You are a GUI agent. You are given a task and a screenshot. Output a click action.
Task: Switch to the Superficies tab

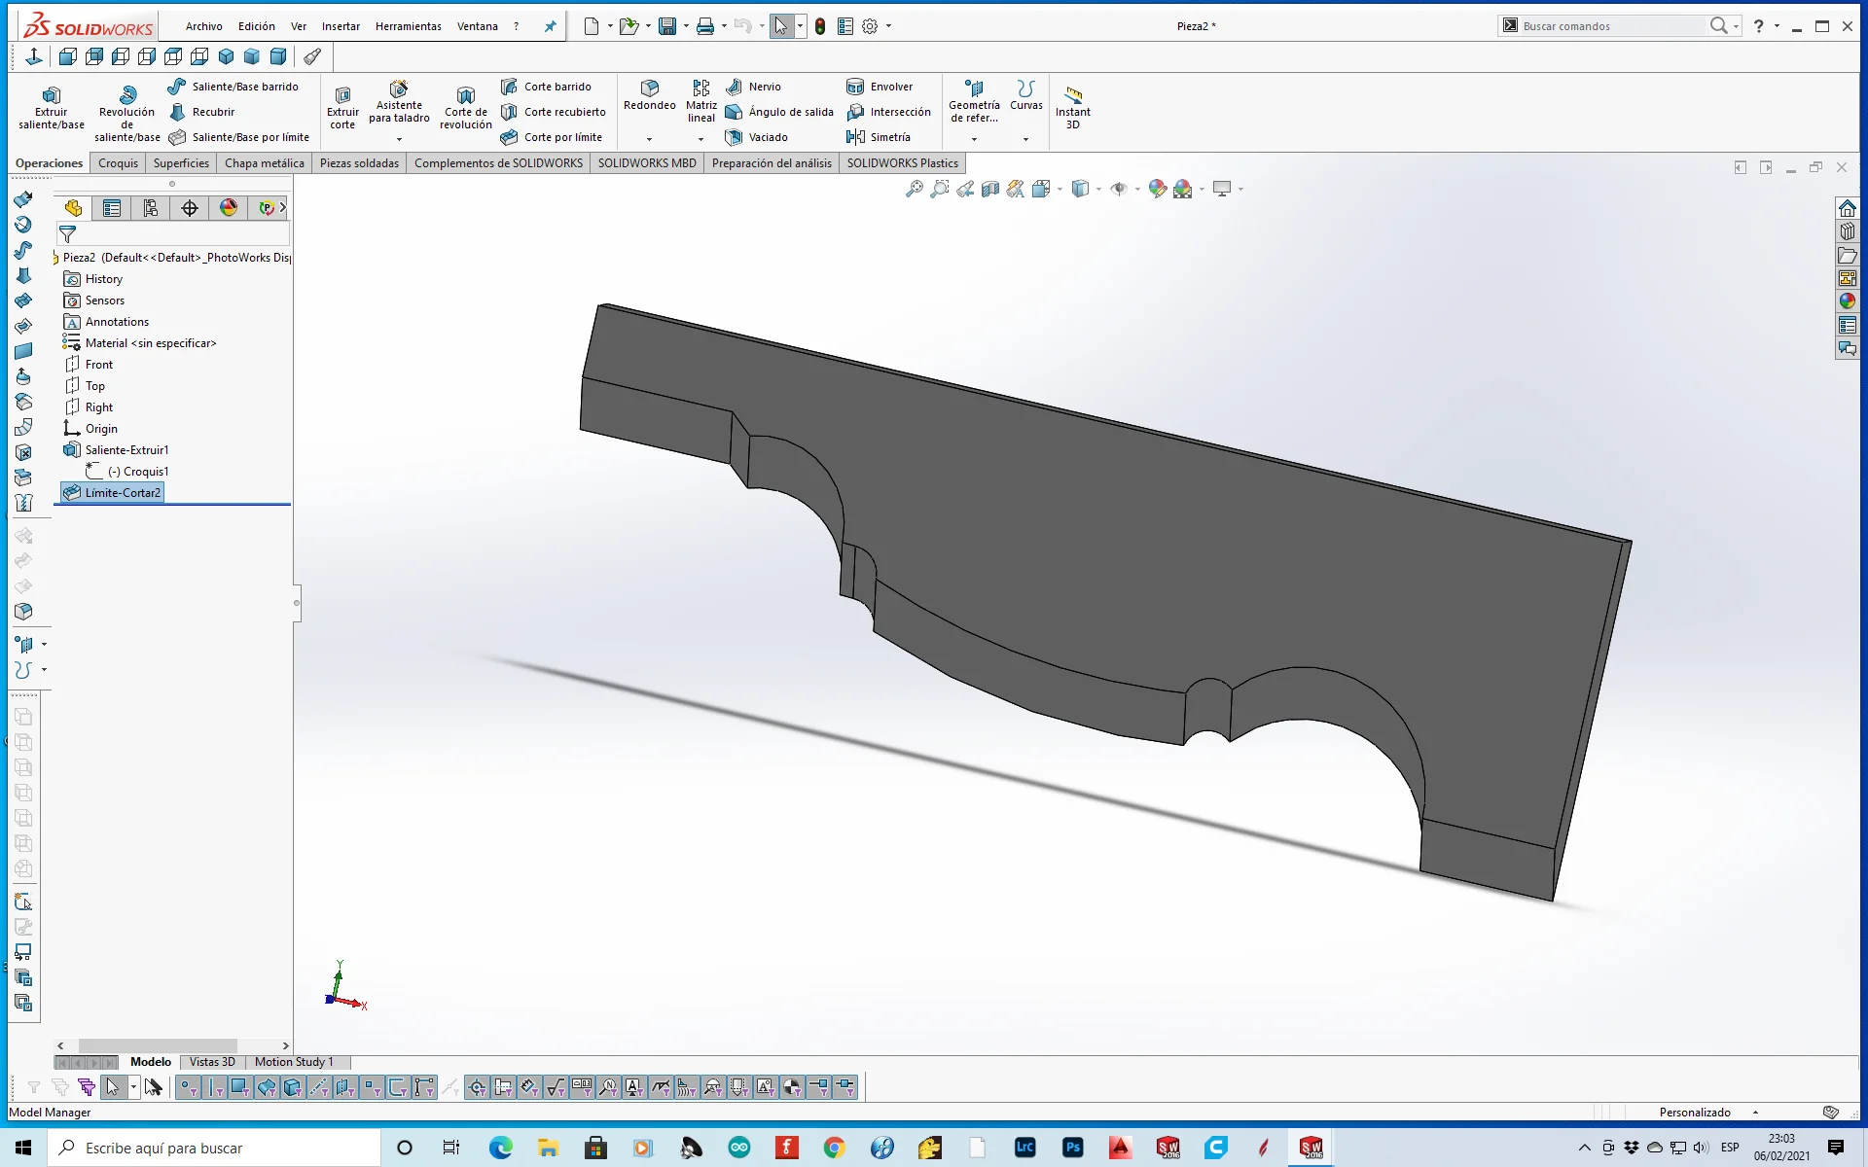(180, 162)
